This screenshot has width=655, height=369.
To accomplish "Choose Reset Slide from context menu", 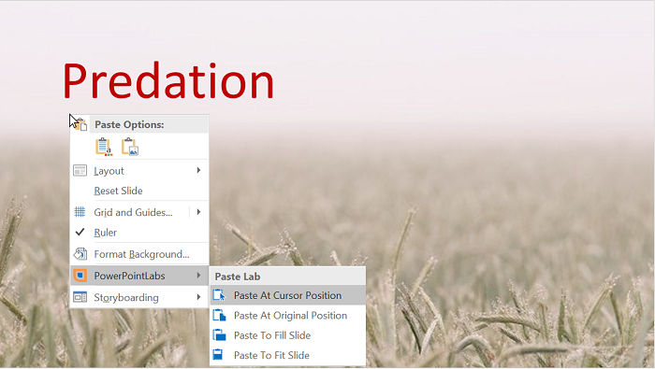I will (x=139, y=191).
